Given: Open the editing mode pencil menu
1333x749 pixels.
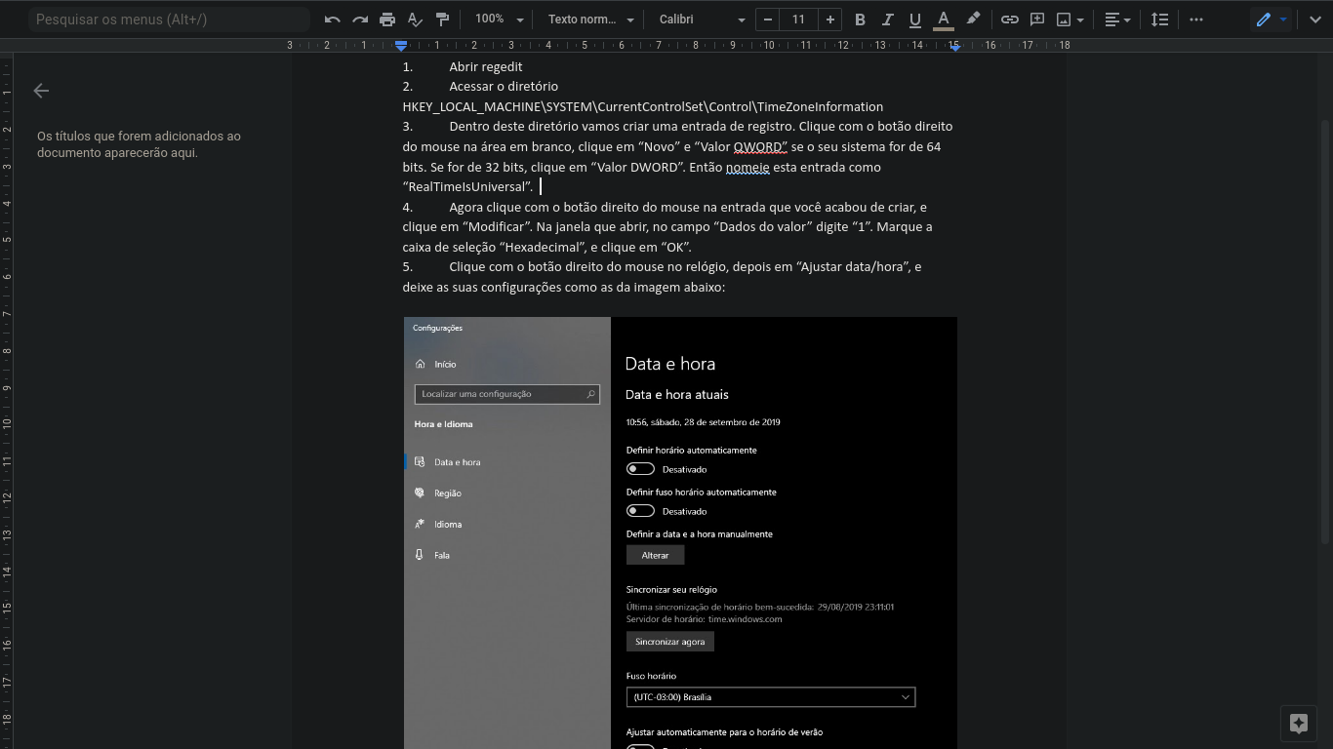Looking at the screenshot, I should (1271, 20).
